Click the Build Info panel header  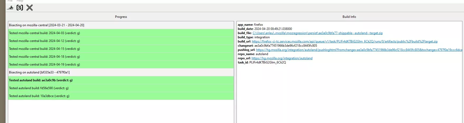[x=349, y=17]
